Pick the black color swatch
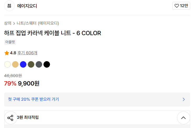The image size is (193, 128). pyautogui.click(x=47, y=64)
